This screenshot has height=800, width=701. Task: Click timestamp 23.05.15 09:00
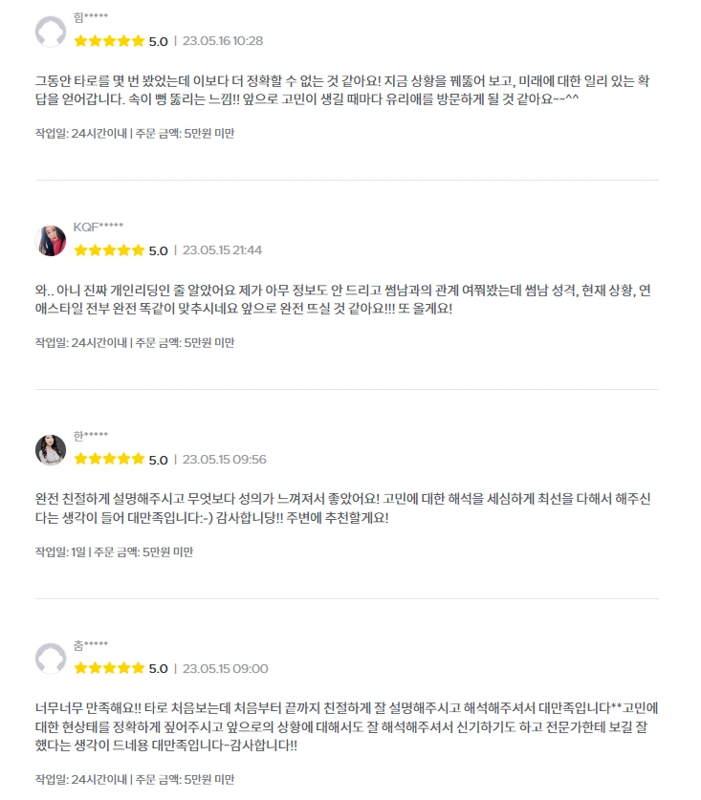(x=225, y=668)
